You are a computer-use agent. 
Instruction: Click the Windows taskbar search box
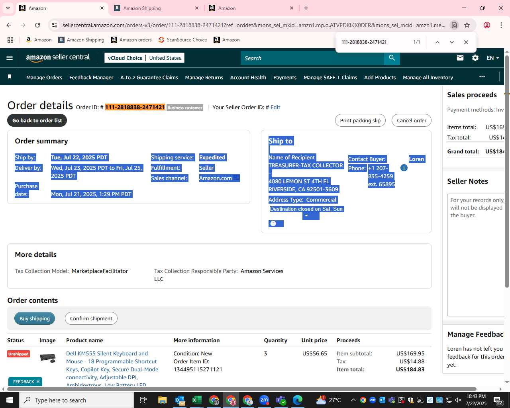(x=76, y=400)
